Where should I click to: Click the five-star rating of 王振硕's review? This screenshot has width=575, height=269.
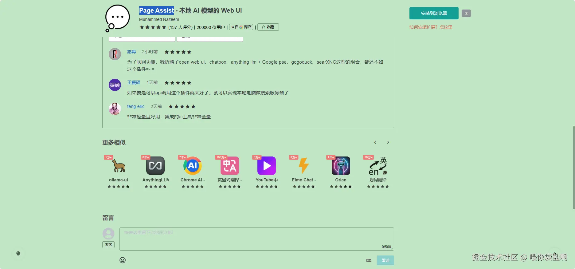[178, 83]
